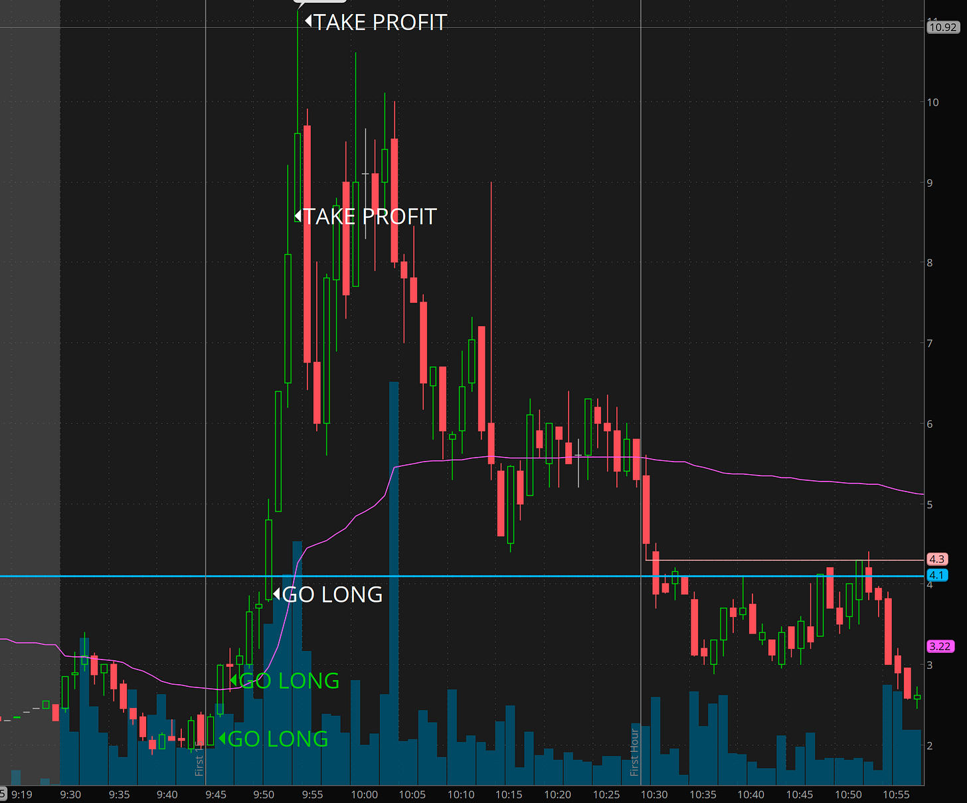Click the 10:10 time axis label
Image resolution: width=967 pixels, height=803 pixels.
tap(461, 794)
